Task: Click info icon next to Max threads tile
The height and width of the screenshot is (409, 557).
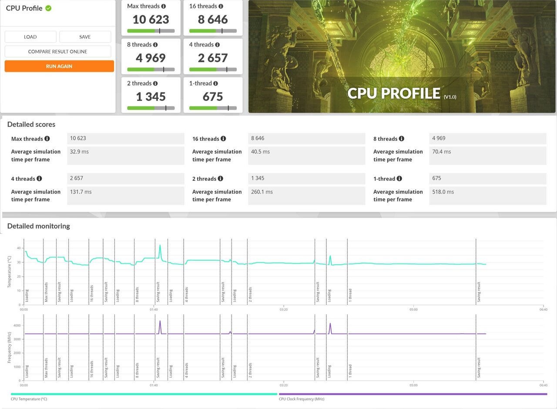Action: 164,7
